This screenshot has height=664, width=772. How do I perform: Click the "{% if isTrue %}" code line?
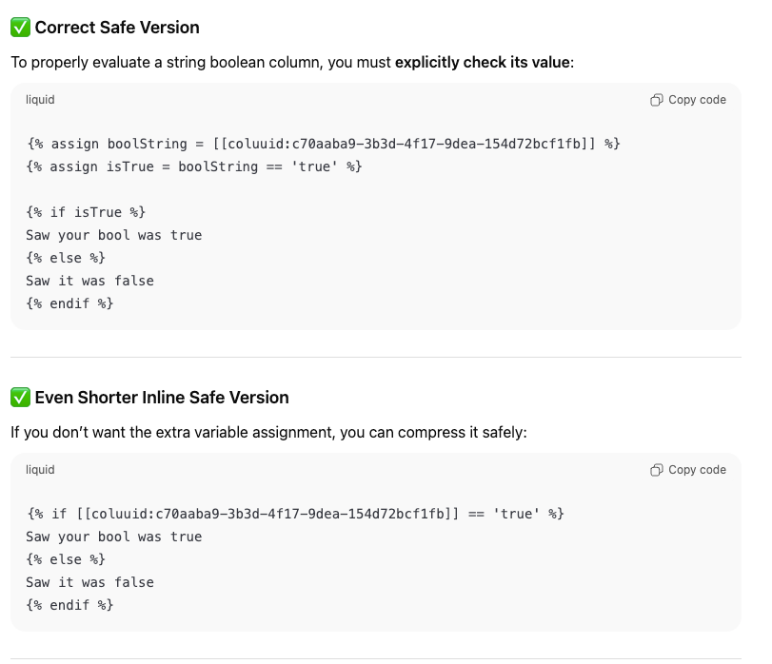tap(86, 212)
